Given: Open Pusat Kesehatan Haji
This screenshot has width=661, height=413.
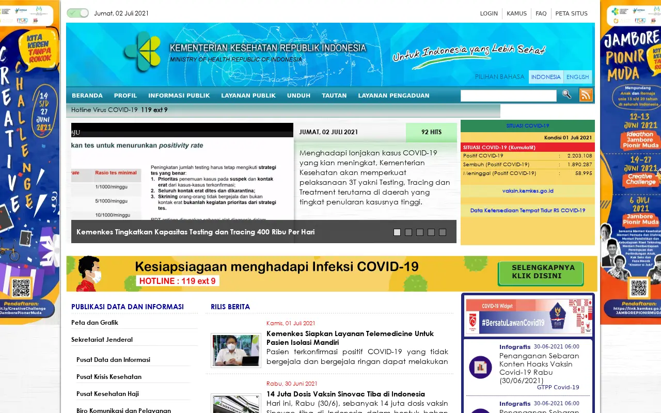Looking at the screenshot, I should [107, 394].
